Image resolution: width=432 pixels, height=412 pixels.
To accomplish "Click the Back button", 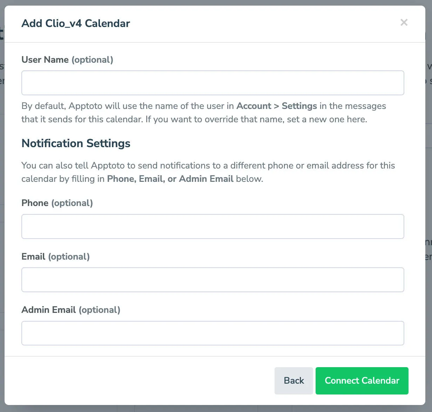I will [x=294, y=380].
